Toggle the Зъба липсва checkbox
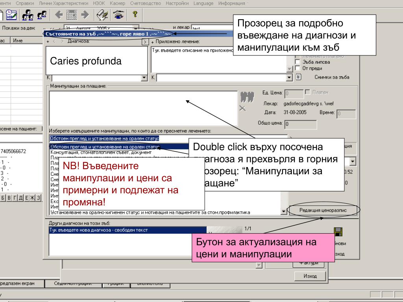The width and height of the screenshot is (403, 302). click(298, 62)
